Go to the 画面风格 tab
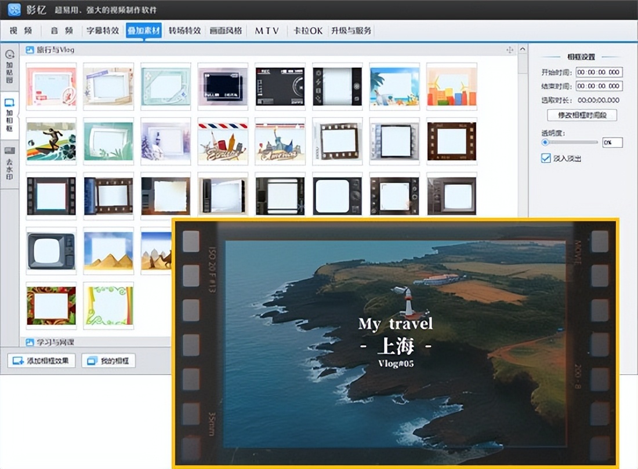 pos(226,31)
